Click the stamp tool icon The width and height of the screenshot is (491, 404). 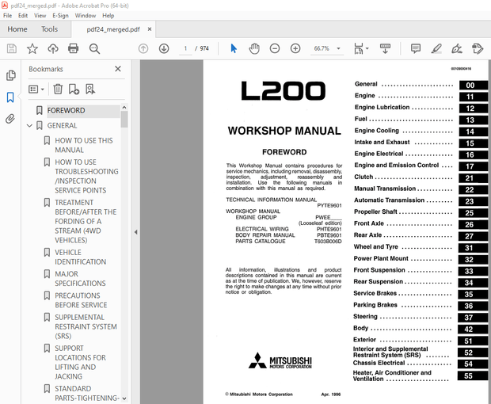(478, 48)
